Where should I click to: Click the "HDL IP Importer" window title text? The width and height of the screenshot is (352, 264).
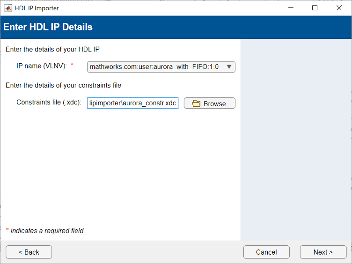tap(37, 8)
